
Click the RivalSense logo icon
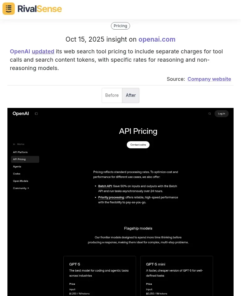point(9,9)
